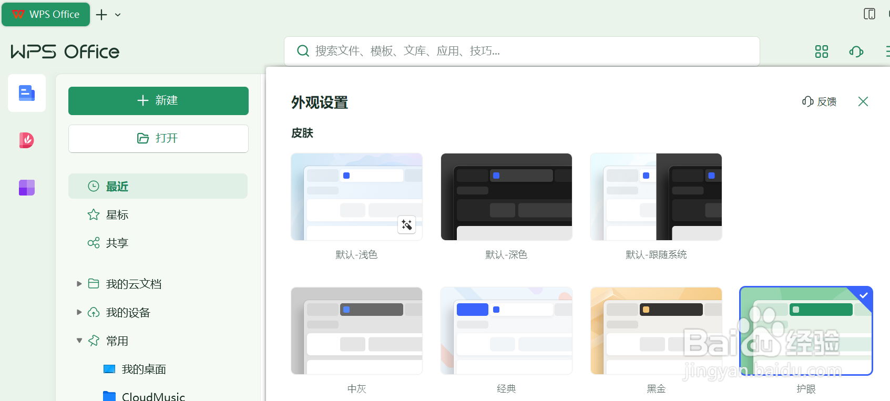Image resolution: width=890 pixels, height=401 pixels.
Task: Click the star icon beside 星标
Action: [x=94, y=214]
